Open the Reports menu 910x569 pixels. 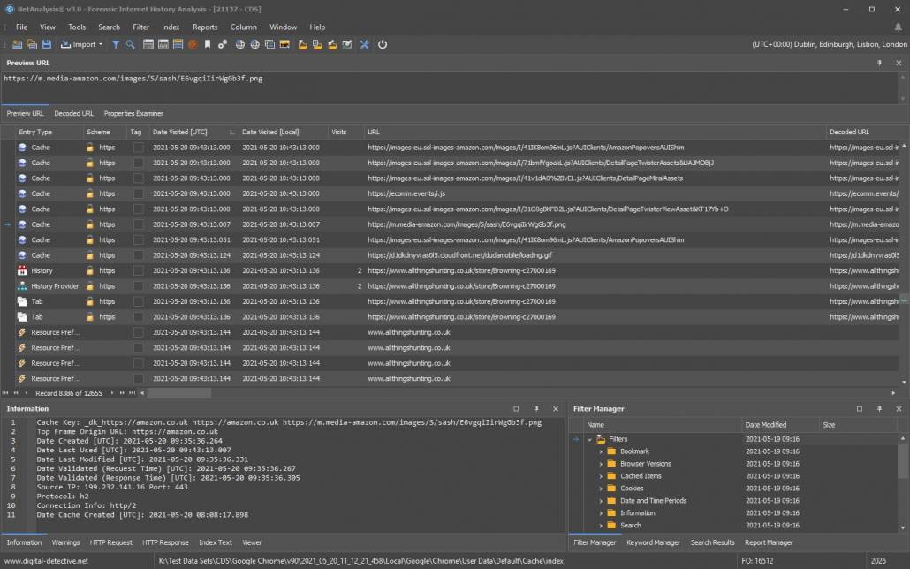(205, 27)
